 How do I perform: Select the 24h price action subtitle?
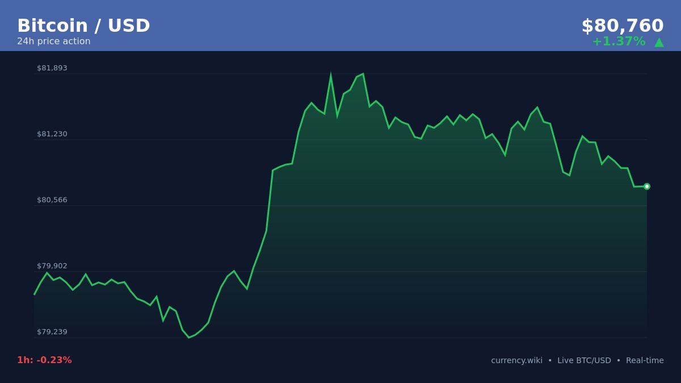[54, 41]
